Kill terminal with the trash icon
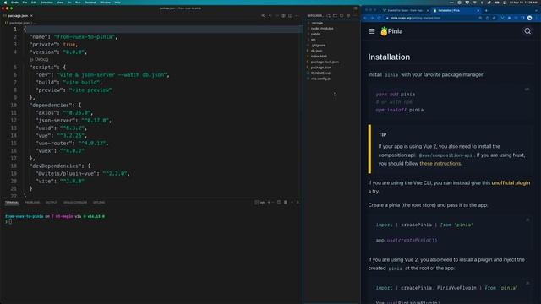541x304 pixels. click(286, 203)
